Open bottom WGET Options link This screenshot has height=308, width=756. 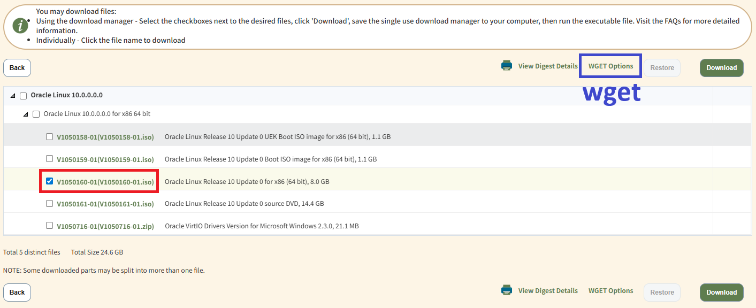tap(610, 291)
